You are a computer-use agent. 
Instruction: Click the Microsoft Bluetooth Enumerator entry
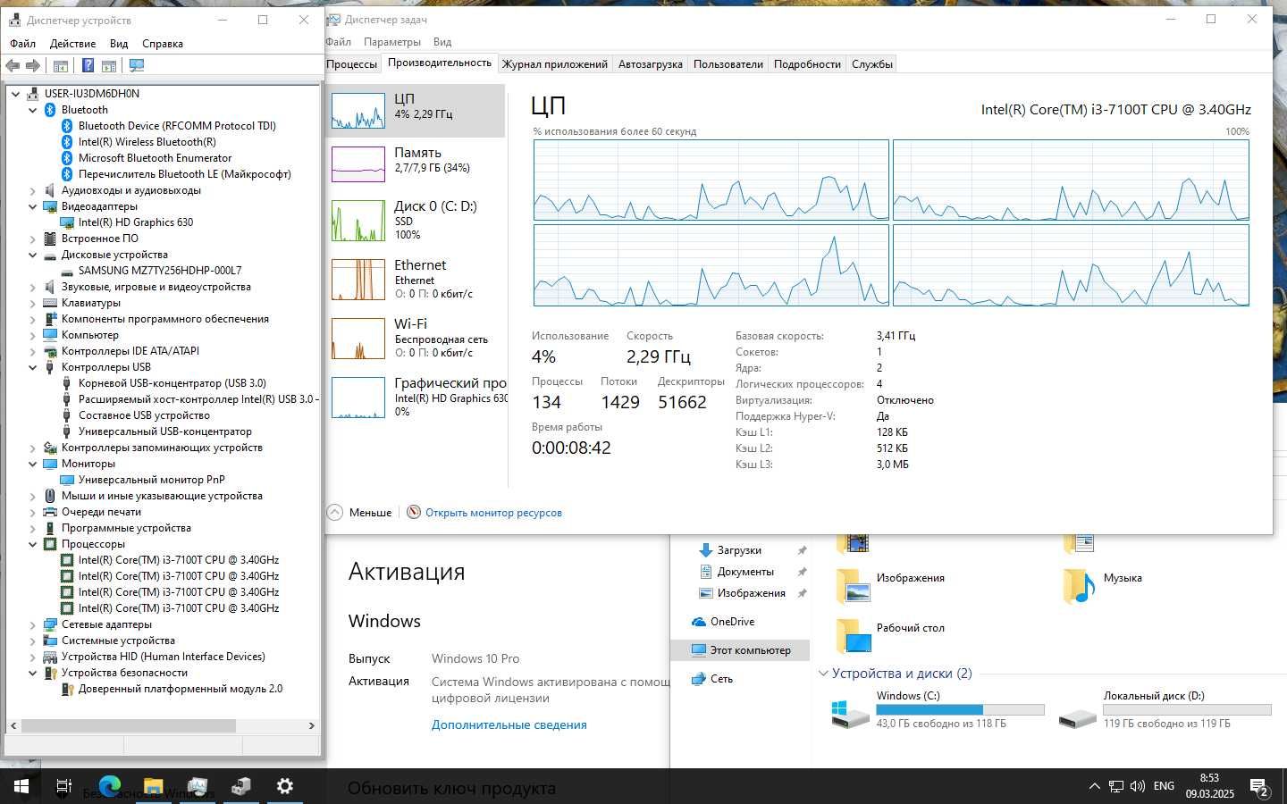pos(155,158)
